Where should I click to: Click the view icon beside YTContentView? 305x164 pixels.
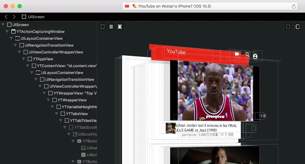pos(34,66)
